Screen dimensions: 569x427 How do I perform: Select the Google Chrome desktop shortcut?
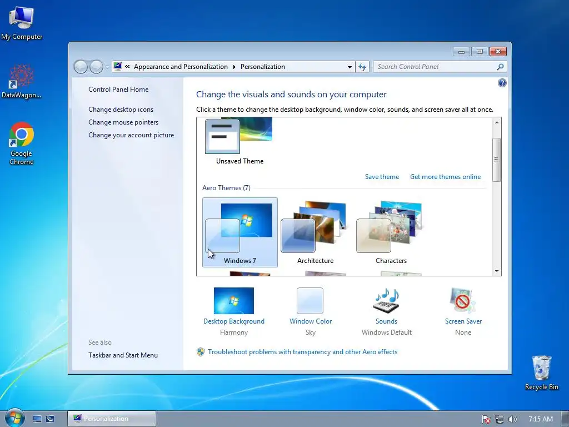(x=22, y=143)
